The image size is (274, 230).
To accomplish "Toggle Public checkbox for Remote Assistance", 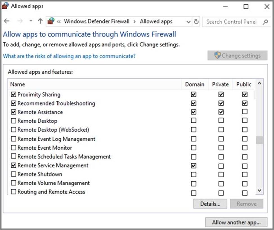I will 245,112.
